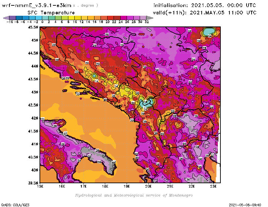The height and width of the screenshot is (207, 268).
Task: Click the 'initialisation: 2021.05.05. 00:00 UTC' text
Action: [205, 5]
